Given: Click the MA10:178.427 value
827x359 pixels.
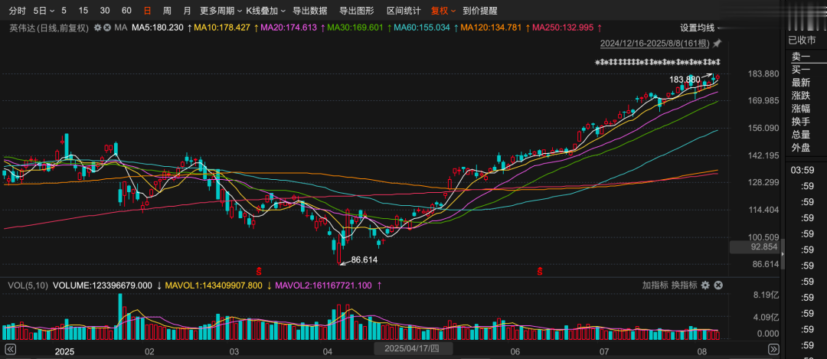Looking at the screenshot, I should (222, 28).
